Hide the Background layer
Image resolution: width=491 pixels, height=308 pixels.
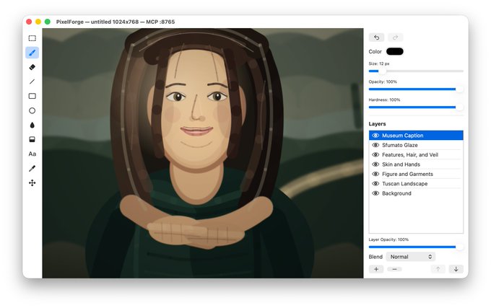coord(375,193)
